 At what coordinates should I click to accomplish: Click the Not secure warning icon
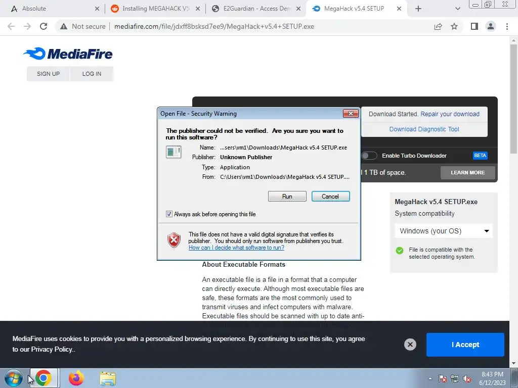coord(63,26)
